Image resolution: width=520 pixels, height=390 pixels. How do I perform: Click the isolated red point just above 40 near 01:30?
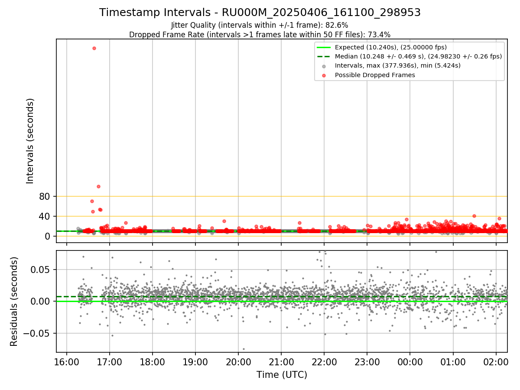pos(474,216)
